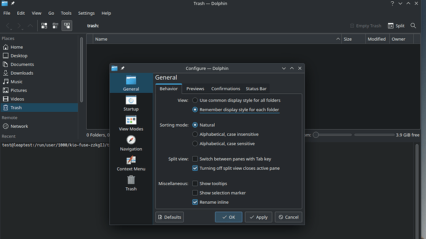Switch to the Previews tab

(x=195, y=89)
